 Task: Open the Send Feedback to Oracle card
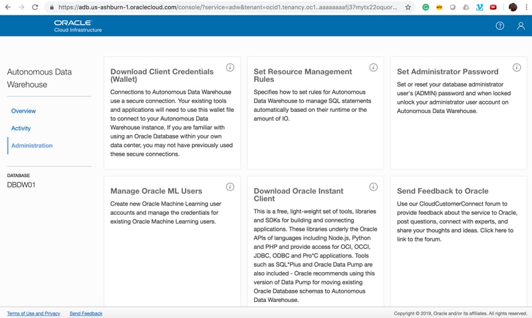458,221
